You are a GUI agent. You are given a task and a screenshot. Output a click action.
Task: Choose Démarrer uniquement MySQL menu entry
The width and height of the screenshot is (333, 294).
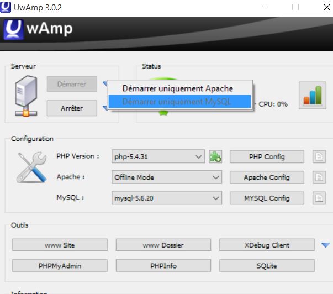(x=179, y=101)
